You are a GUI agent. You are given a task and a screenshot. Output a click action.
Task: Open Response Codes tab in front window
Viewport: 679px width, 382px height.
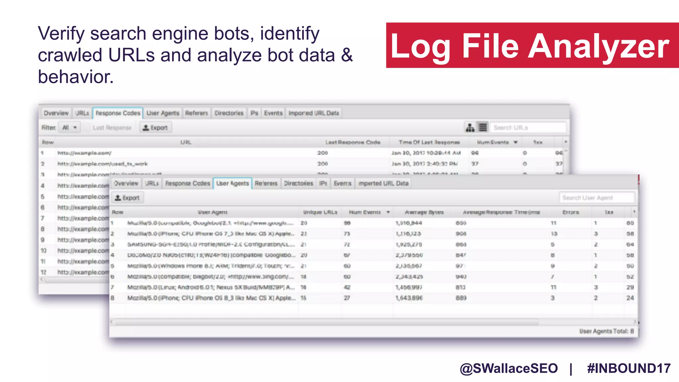[188, 183]
